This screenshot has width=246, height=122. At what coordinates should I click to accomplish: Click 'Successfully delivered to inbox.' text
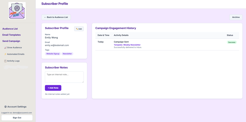(x=128, y=47)
